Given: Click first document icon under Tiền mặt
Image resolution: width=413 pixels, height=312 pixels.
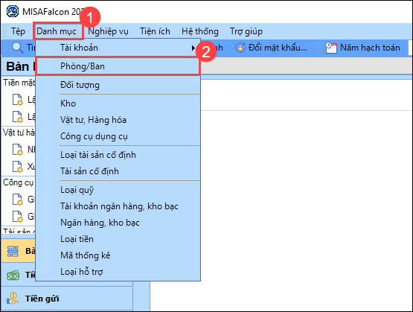Looking at the screenshot, I should click(x=18, y=99).
